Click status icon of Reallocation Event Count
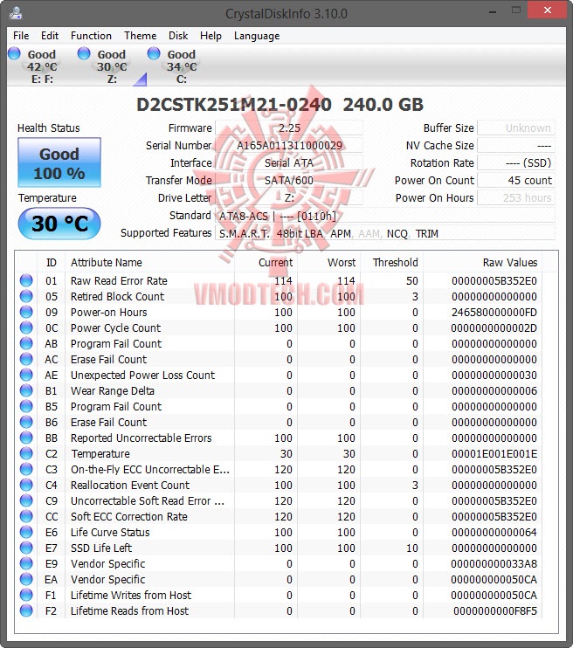573x648 pixels. pos(26,485)
